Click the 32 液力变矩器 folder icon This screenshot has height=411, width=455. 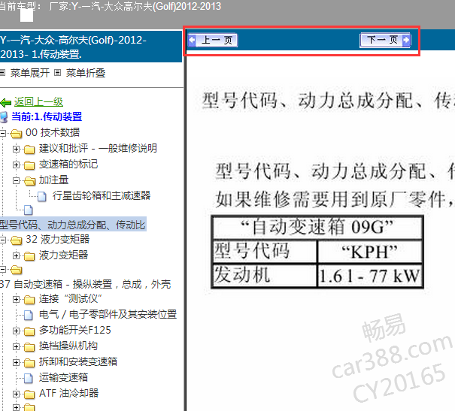pyautogui.click(x=17, y=240)
